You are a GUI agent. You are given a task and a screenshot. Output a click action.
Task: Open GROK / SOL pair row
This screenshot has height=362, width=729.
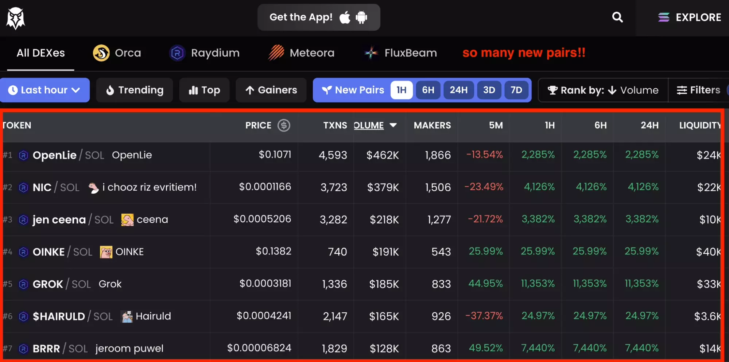362,284
